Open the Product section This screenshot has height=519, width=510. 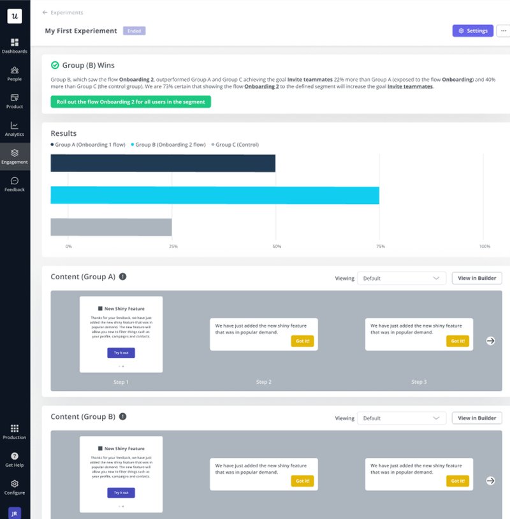[15, 102]
